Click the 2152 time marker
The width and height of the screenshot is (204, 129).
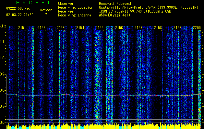pyautogui.click(x=42, y=28)
